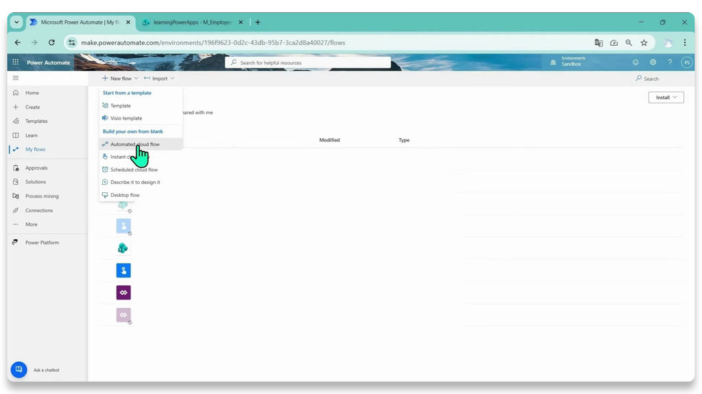Reload the page
Image resolution: width=702 pixels, height=394 pixels.
(51, 42)
